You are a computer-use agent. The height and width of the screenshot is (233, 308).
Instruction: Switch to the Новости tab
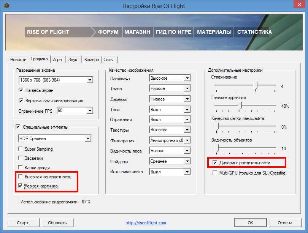[x=18, y=60]
